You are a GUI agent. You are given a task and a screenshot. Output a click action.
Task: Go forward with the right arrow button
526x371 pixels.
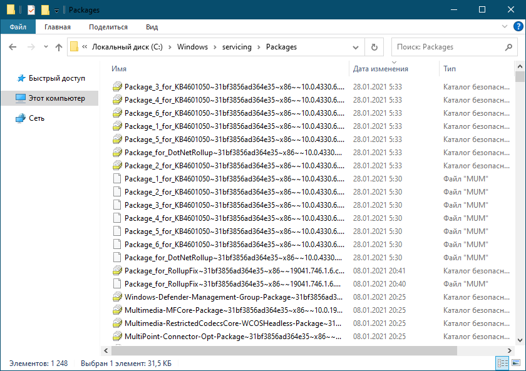31,47
